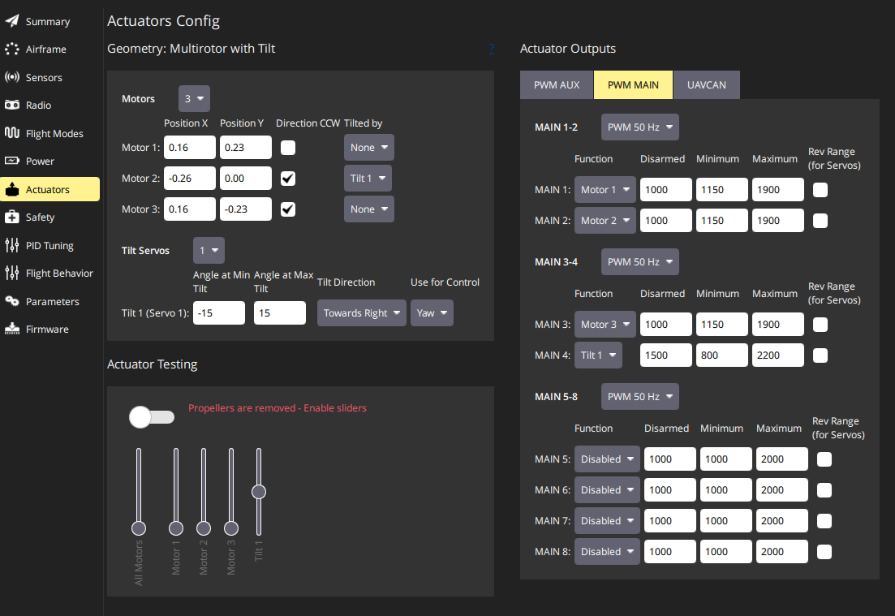Go to the Safety page label
The height and width of the screenshot is (616, 895).
[x=40, y=218]
